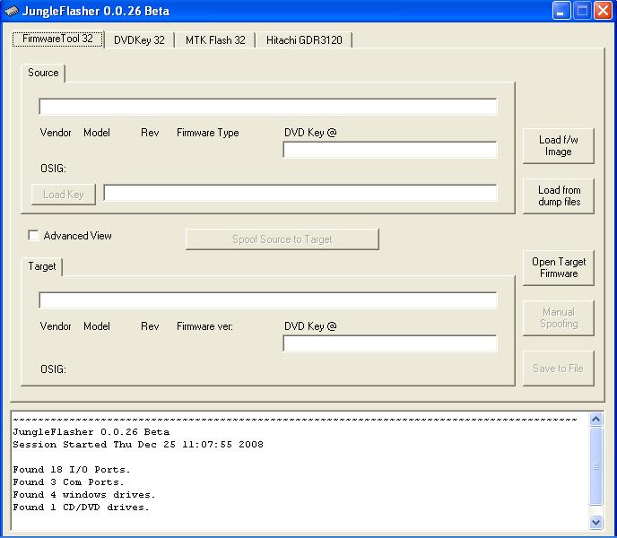
Task: Minimize the JungleFlasher window
Action: (561, 11)
